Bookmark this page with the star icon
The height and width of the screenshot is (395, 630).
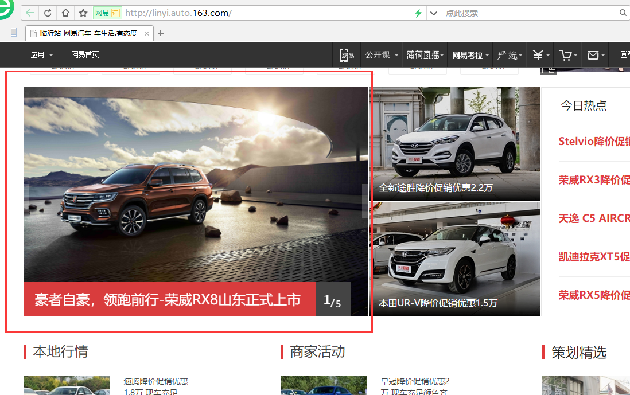[83, 13]
